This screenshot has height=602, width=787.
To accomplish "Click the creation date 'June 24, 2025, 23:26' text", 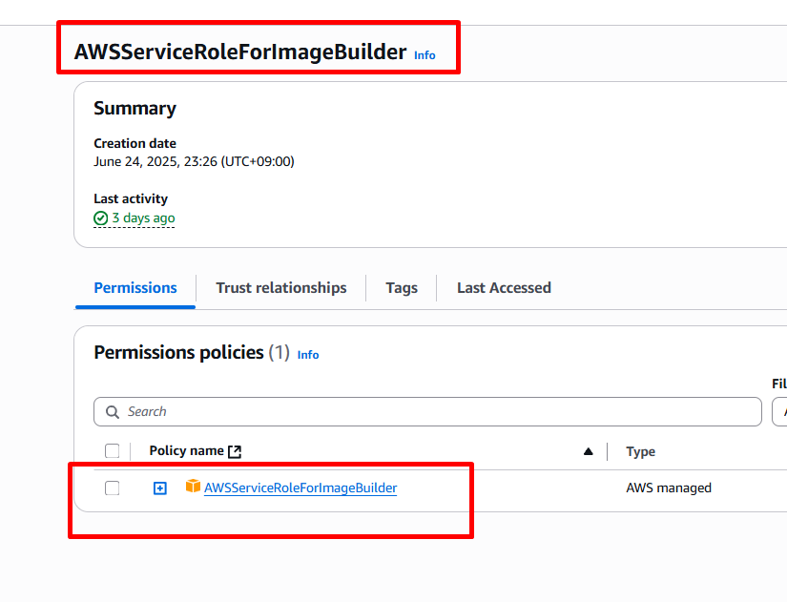I will (194, 161).
